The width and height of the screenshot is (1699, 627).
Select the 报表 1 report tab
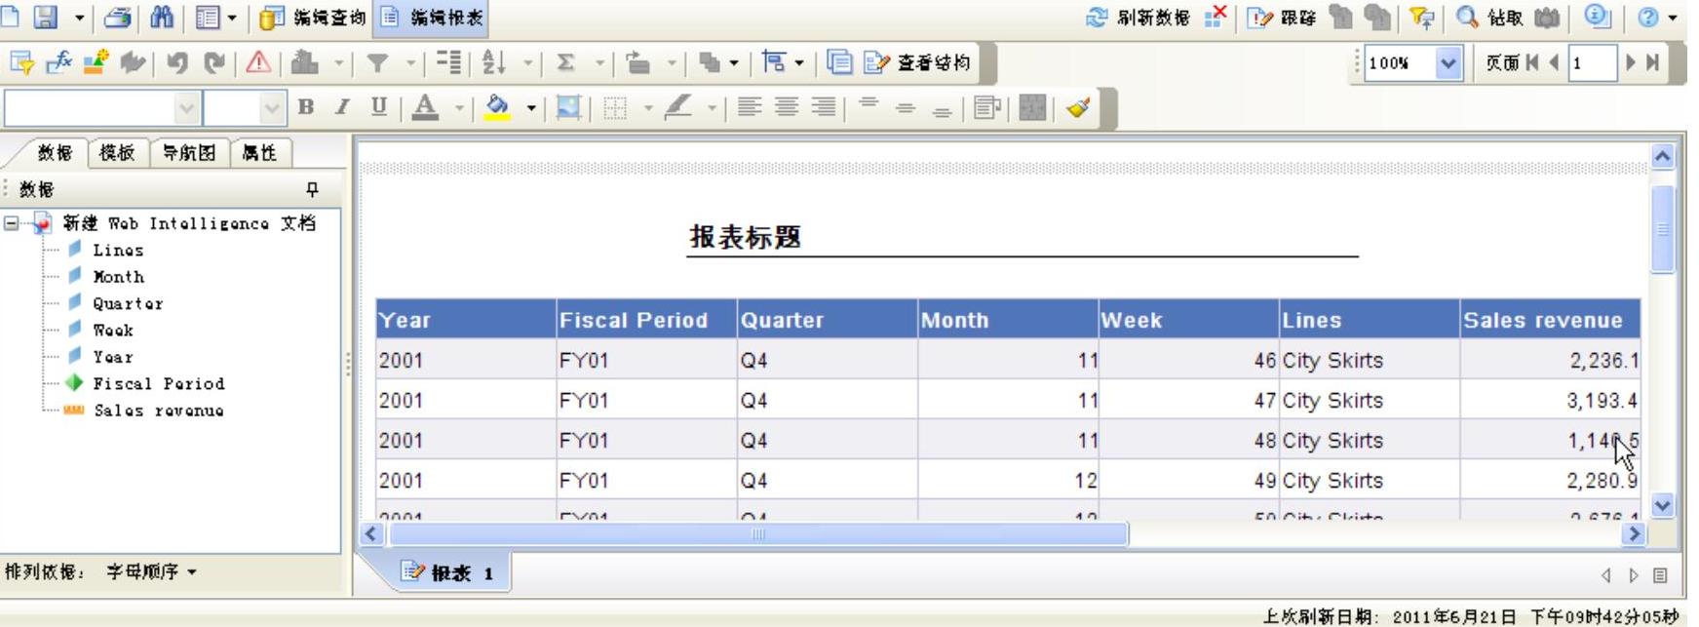[449, 572]
